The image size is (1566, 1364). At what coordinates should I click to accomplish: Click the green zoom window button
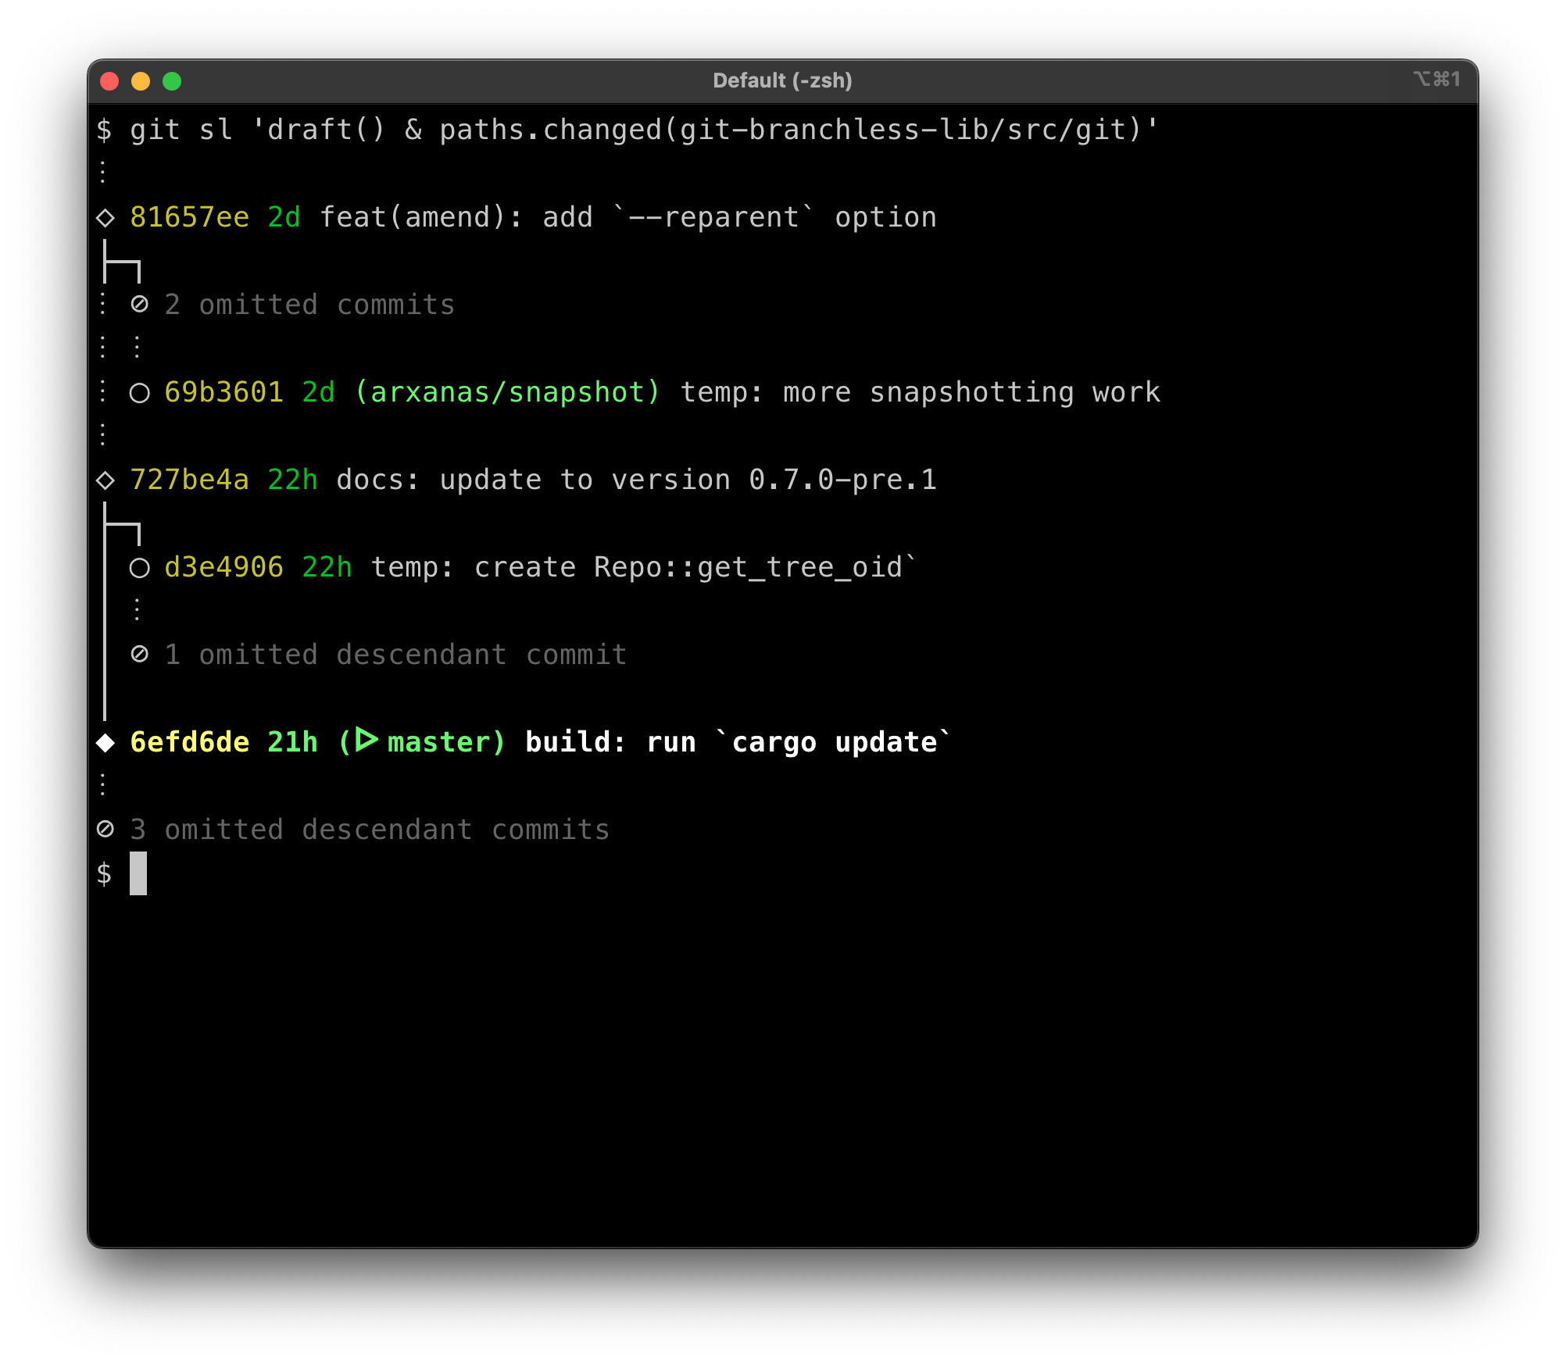point(172,81)
